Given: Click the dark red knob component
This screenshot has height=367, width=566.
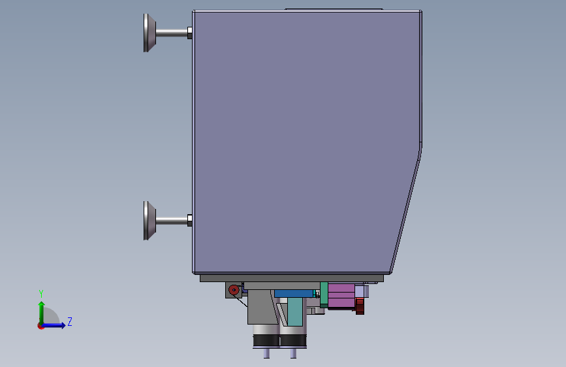Looking at the screenshot, I should (x=360, y=306).
